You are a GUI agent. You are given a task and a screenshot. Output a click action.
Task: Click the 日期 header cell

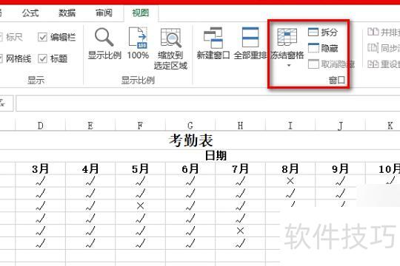pos(216,155)
